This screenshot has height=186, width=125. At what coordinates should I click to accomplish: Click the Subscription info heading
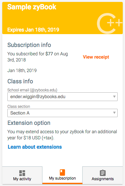pyautogui.click(x=29, y=45)
